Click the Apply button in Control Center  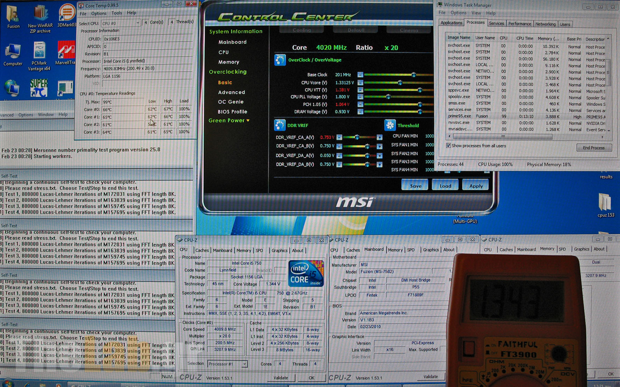(x=475, y=185)
